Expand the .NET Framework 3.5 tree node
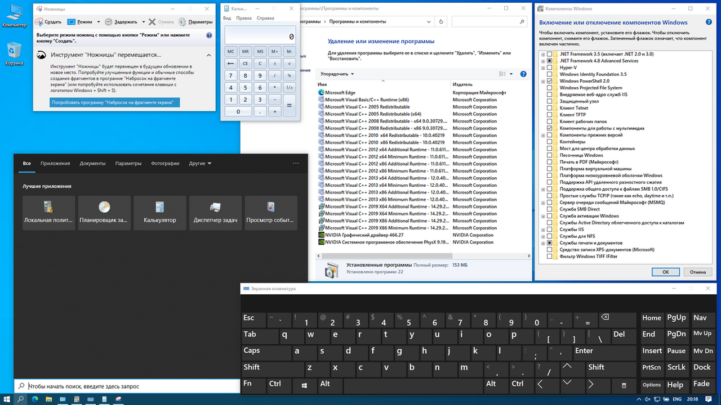This screenshot has height=405, width=721. (x=543, y=54)
